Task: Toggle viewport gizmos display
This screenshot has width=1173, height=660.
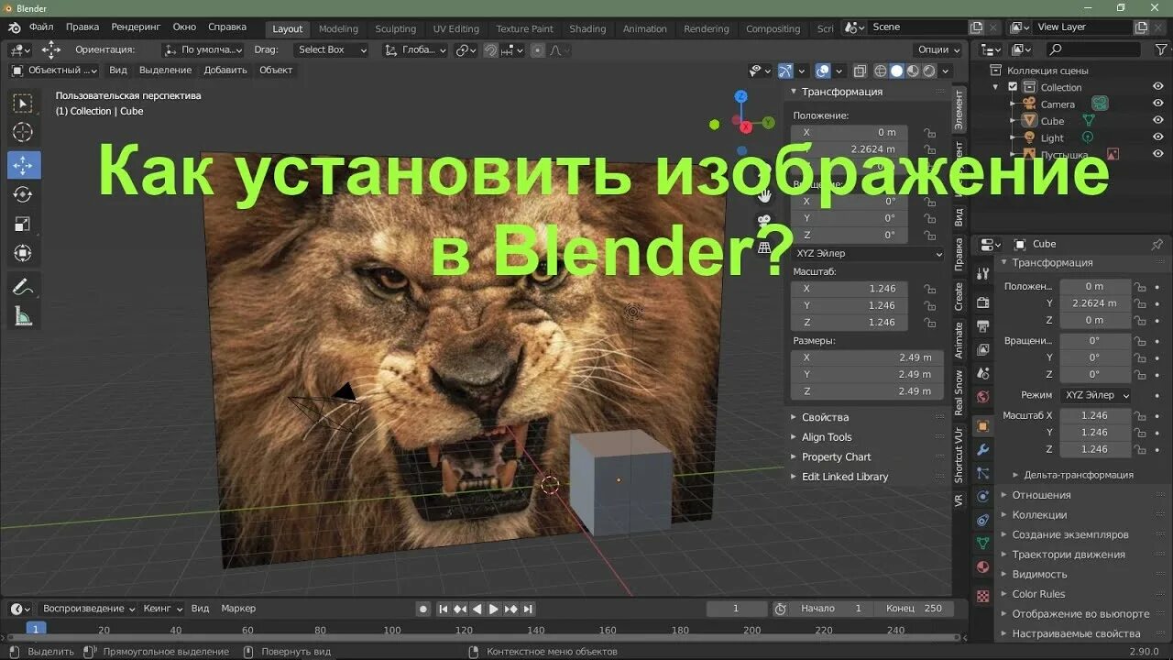Action: click(x=785, y=71)
